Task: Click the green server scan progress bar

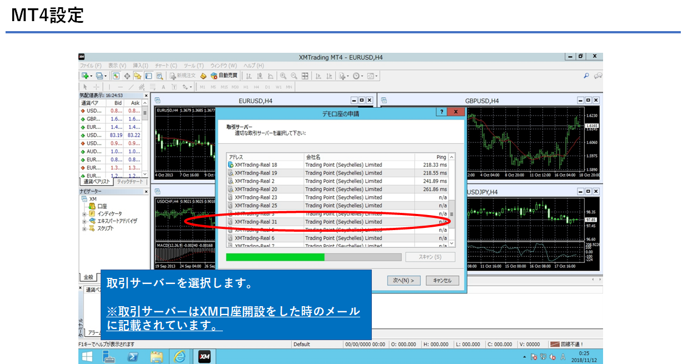Action: click(x=313, y=257)
